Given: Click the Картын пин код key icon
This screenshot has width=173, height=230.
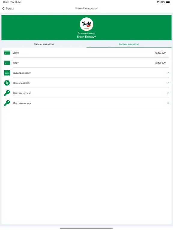Looking at the screenshot, I should click(x=7, y=103).
